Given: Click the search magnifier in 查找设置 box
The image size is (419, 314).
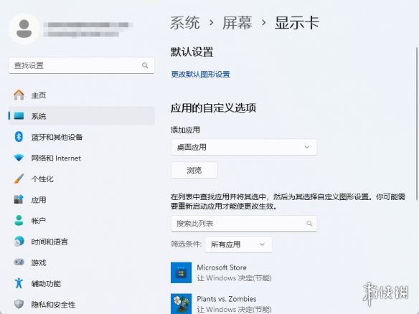Looking at the screenshot, I should pos(145,65).
